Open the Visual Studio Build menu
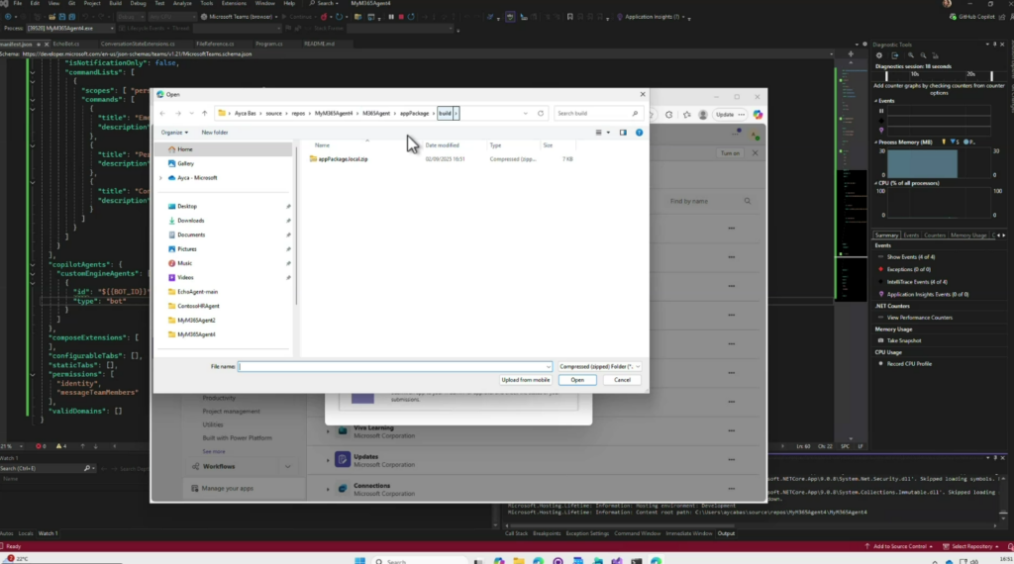This screenshot has height=564, width=1014. pyautogui.click(x=115, y=3)
